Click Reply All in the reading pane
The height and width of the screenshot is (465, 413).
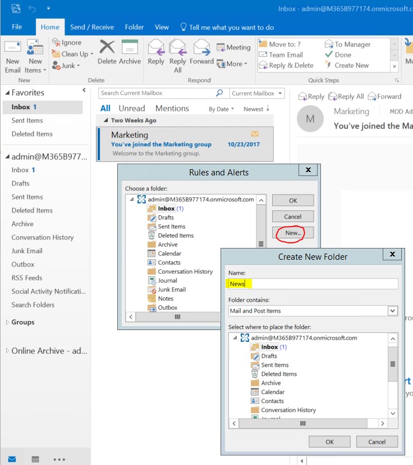pyautogui.click(x=346, y=97)
